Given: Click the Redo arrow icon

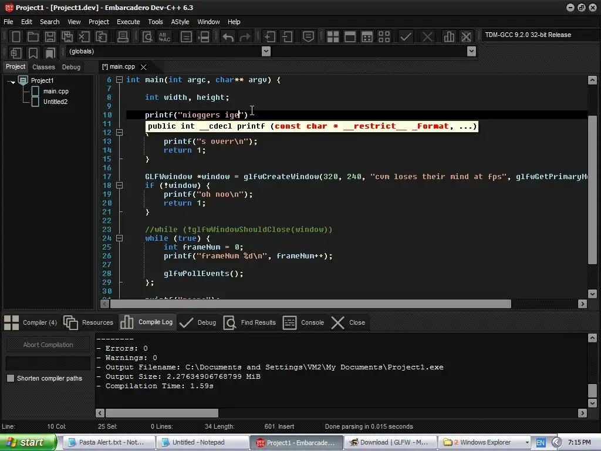Looking at the screenshot, I should pos(245,37).
